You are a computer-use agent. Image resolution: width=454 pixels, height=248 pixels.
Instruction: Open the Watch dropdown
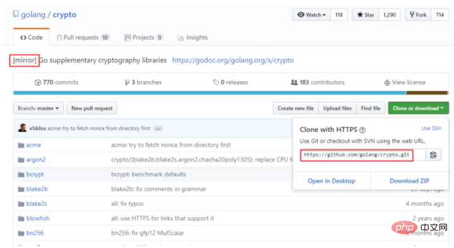311,15
